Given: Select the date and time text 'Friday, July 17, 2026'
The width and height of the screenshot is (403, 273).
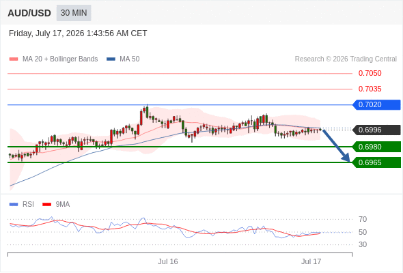Looking at the screenshot, I should (46, 33).
